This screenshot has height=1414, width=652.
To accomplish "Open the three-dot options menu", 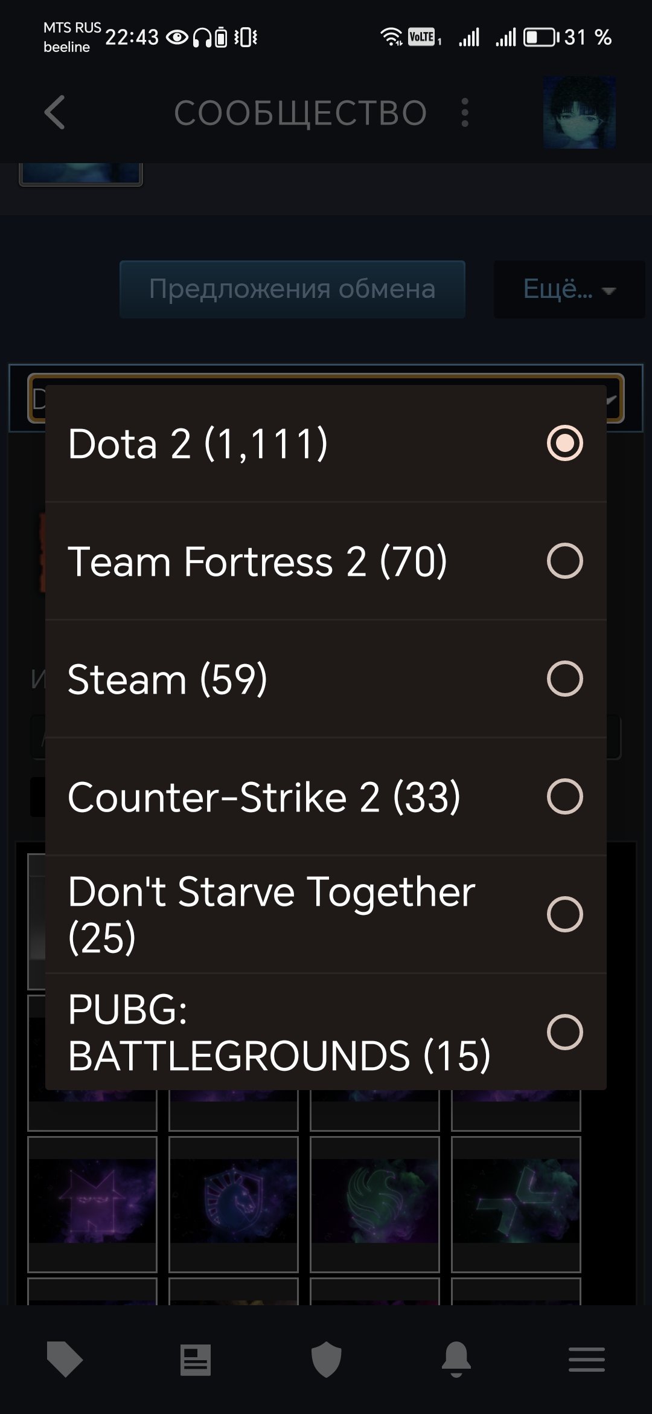I will [464, 112].
